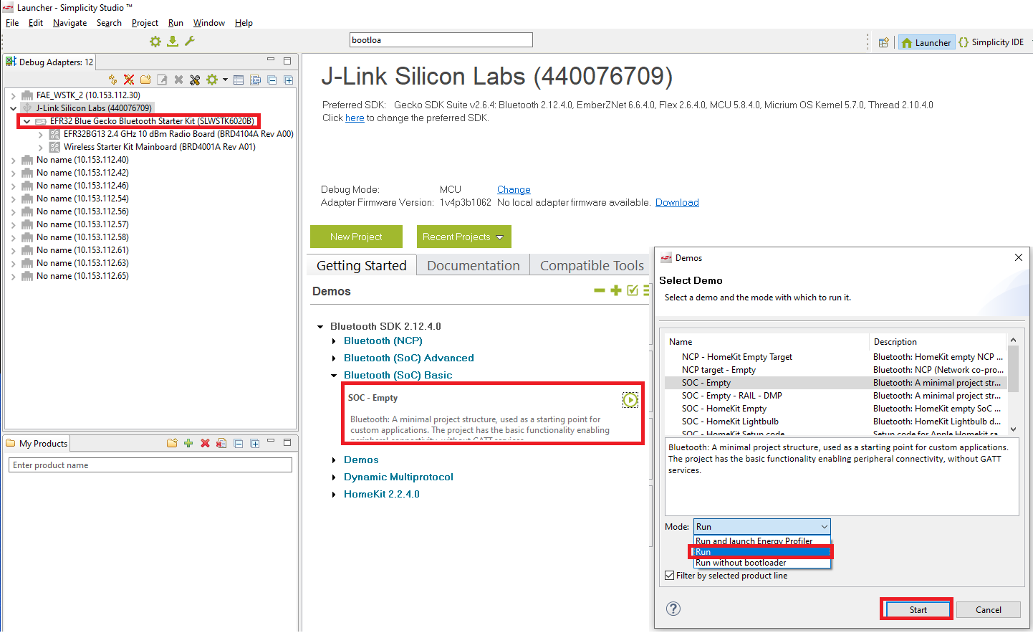1033x633 pixels.
Task: Click gray delete X in Debug Adapters toolbar
Action: pyautogui.click(x=178, y=80)
